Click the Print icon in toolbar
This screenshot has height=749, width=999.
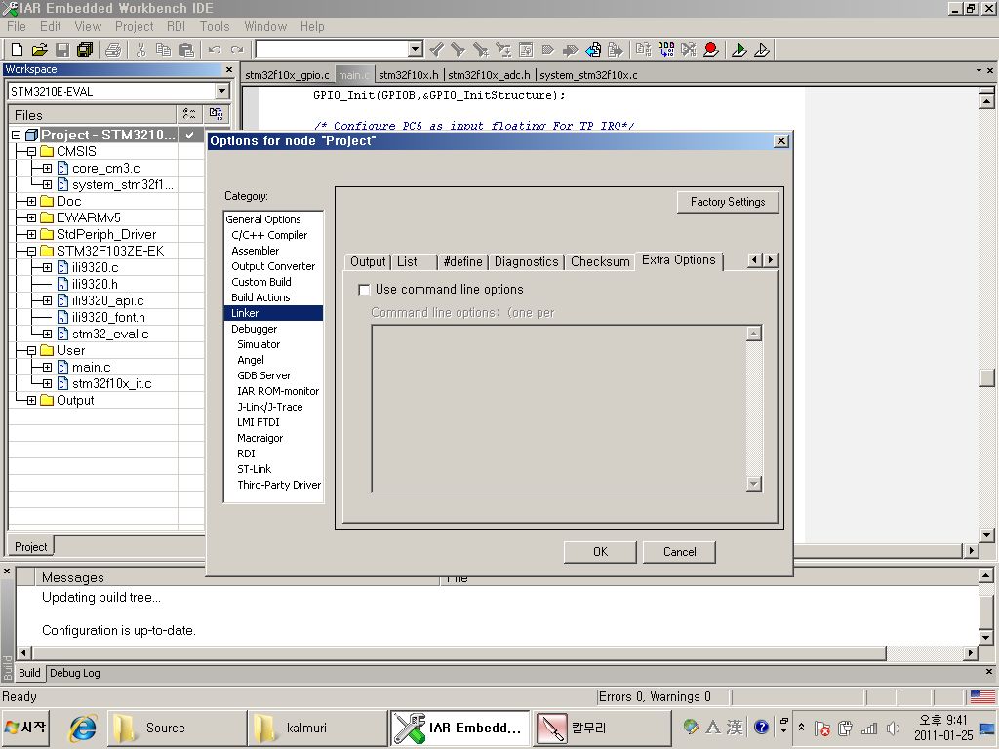point(113,49)
